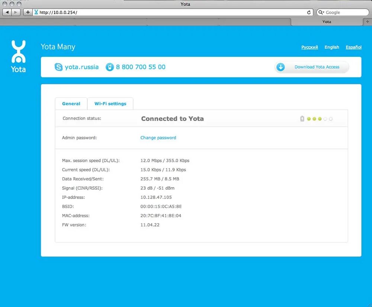Click the Connected to Yota status text
The width and height of the screenshot is (372, 307).
173,118
